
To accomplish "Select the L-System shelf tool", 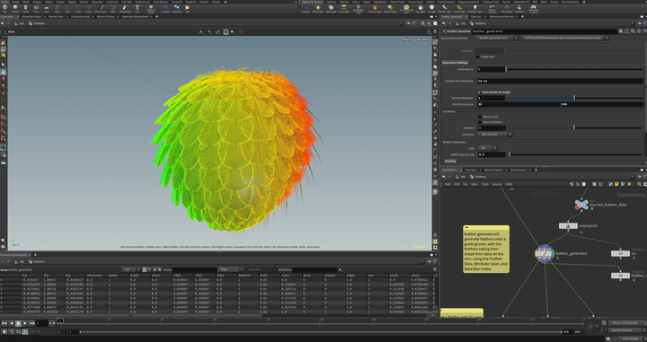I will [165, 9].
